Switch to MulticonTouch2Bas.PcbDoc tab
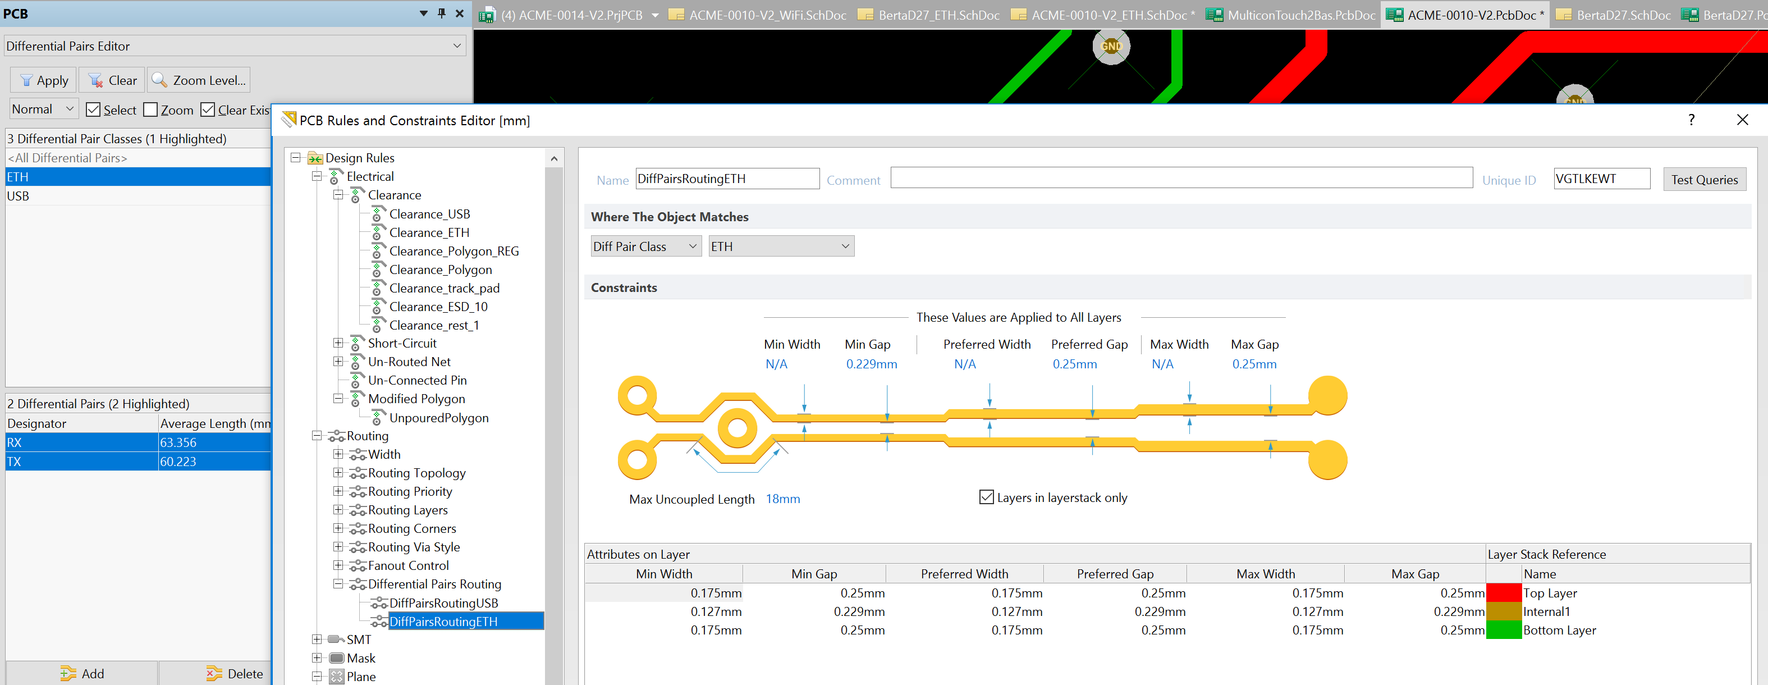The height and width of the screenshot is (685, 1768). click(1291, 15)
